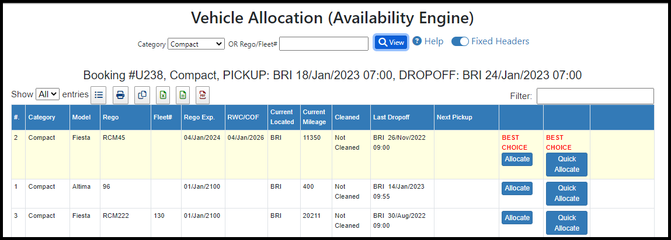Click the copy table icon
The height and width of the screenshot is (240, 671).
(x=142, y=95)
